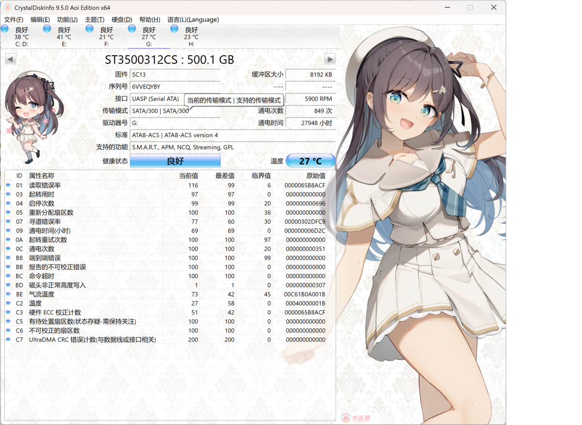Click status dot for attribute BE 气流温度

tap(8, 294)
